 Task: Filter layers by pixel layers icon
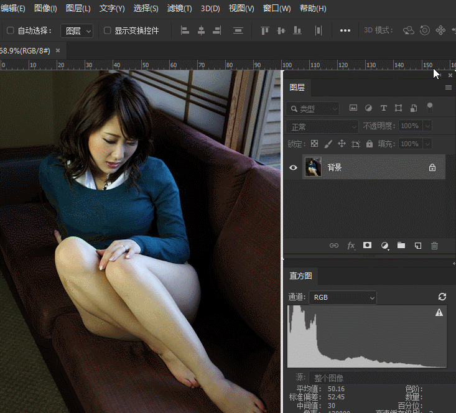coord(353,108)
